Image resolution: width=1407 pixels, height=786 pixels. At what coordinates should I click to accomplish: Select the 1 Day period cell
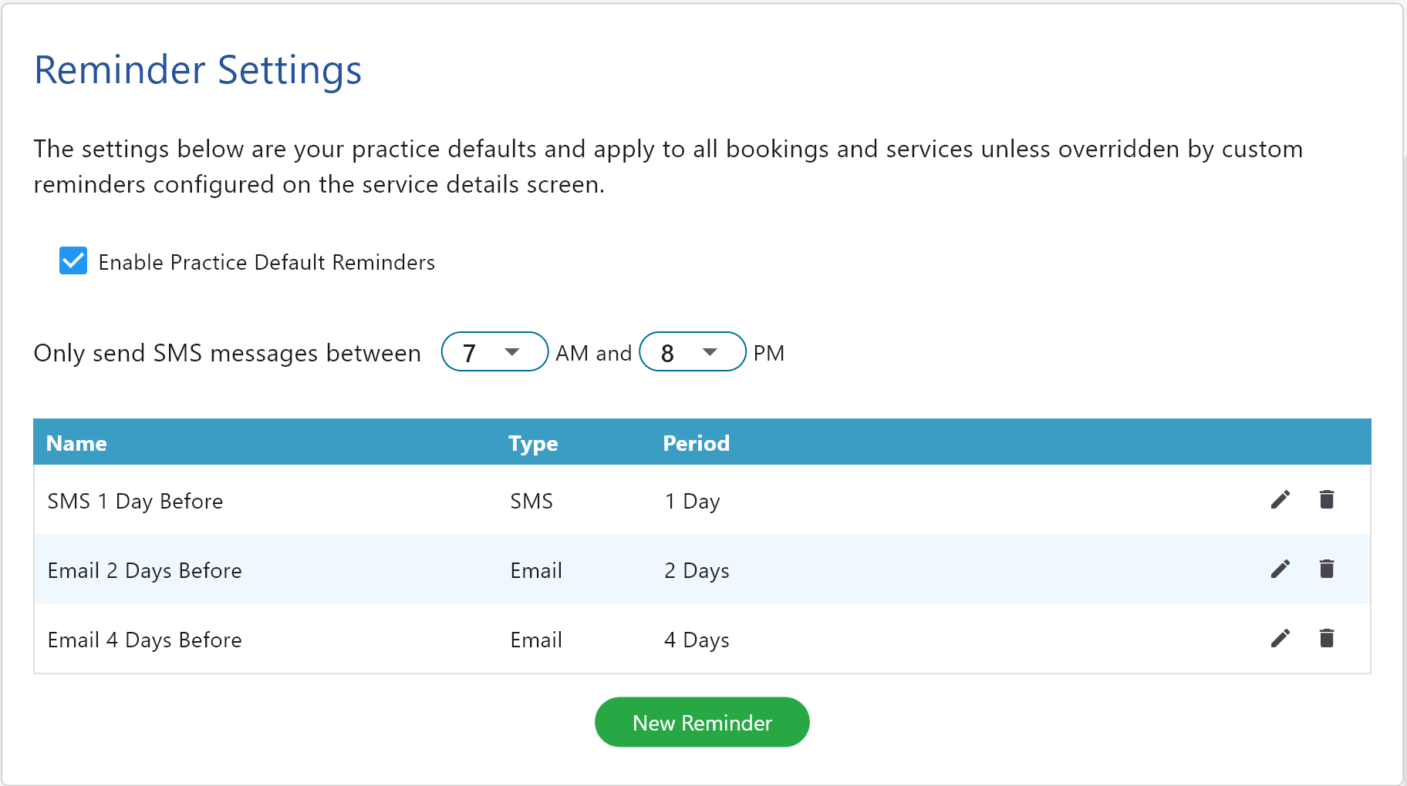pyautogui.click(x=692, y=502)
